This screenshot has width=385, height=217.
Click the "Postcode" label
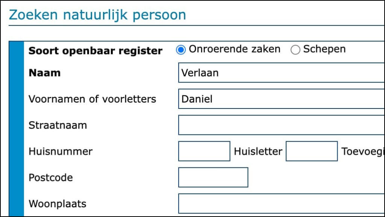pos(51,178)
